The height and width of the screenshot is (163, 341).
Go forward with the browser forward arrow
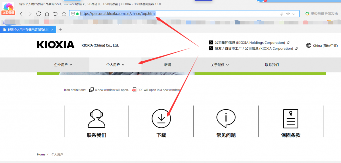[30, 14]
